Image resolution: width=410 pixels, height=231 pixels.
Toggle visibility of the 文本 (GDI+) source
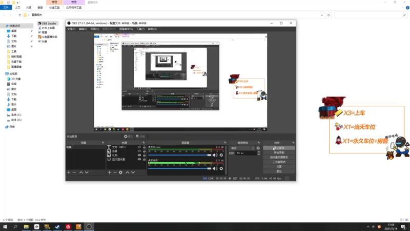(x=139, y=147)
